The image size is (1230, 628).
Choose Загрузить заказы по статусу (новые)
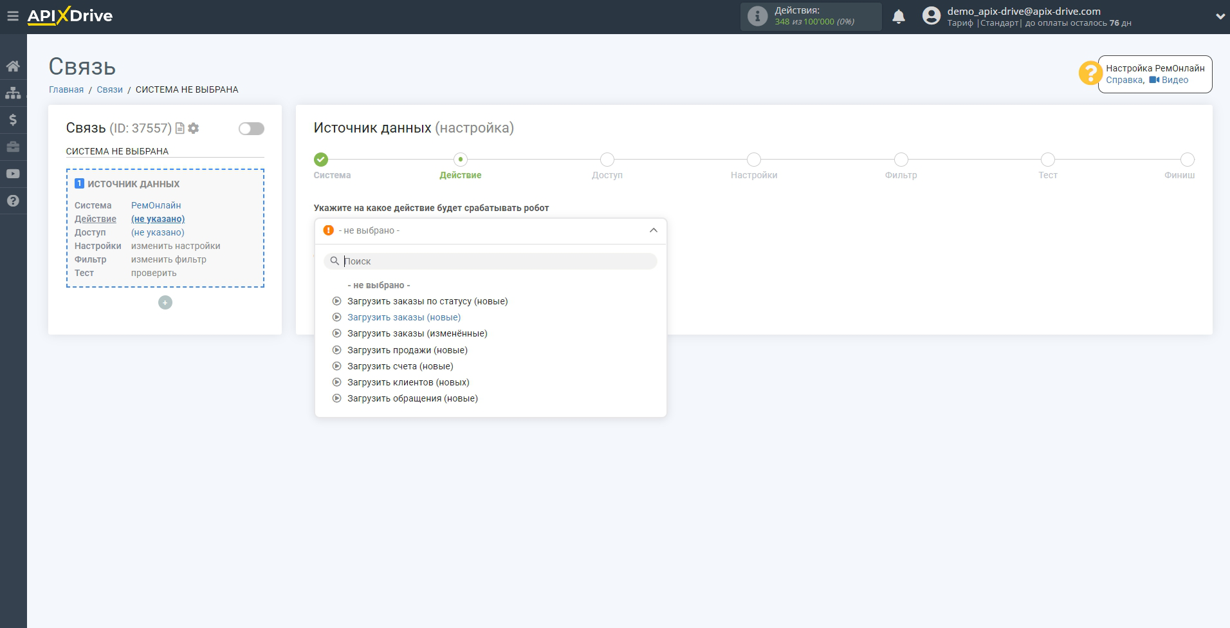[x=427, y=301]
